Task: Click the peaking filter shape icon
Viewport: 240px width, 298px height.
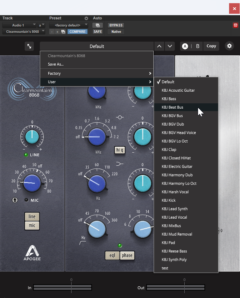Action: point(119,117)
